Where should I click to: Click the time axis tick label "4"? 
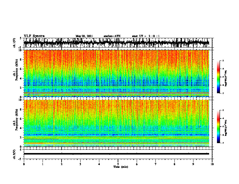(99, 164)
